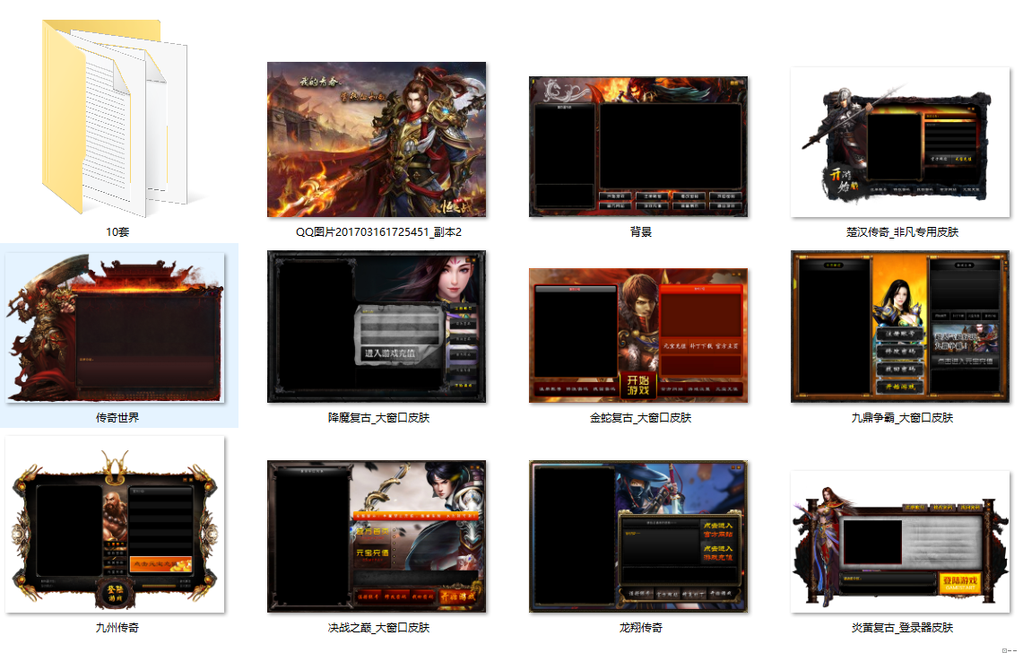Select the QQ图片201703161725451_副本2 warrior thumbnail

click(377, 140)
